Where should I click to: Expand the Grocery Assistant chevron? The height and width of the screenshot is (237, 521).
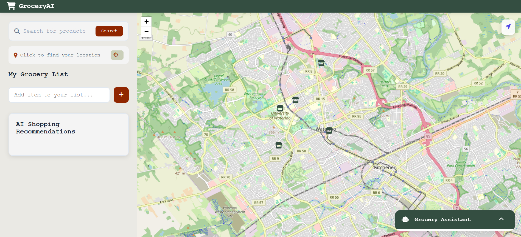tap(501, 219)
